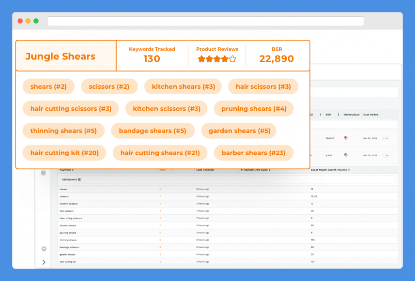Click 'Oct 24, 2019' in the 4,309 row
Viewport: 415px width, 281px height.
click(x=370, y=155)
